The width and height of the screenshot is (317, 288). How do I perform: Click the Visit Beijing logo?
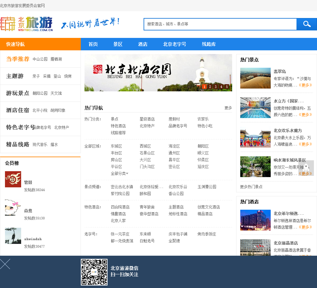27,24
